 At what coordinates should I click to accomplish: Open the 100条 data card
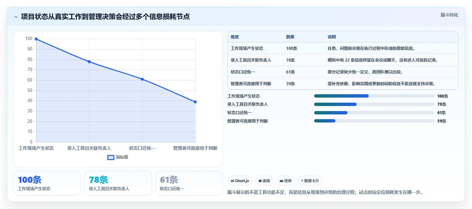(x=47, y=183)
